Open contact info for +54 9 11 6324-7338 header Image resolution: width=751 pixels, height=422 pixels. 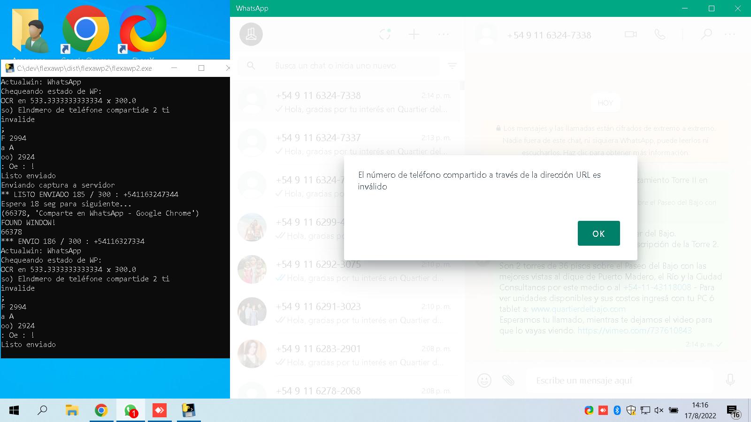coord(549,35)
